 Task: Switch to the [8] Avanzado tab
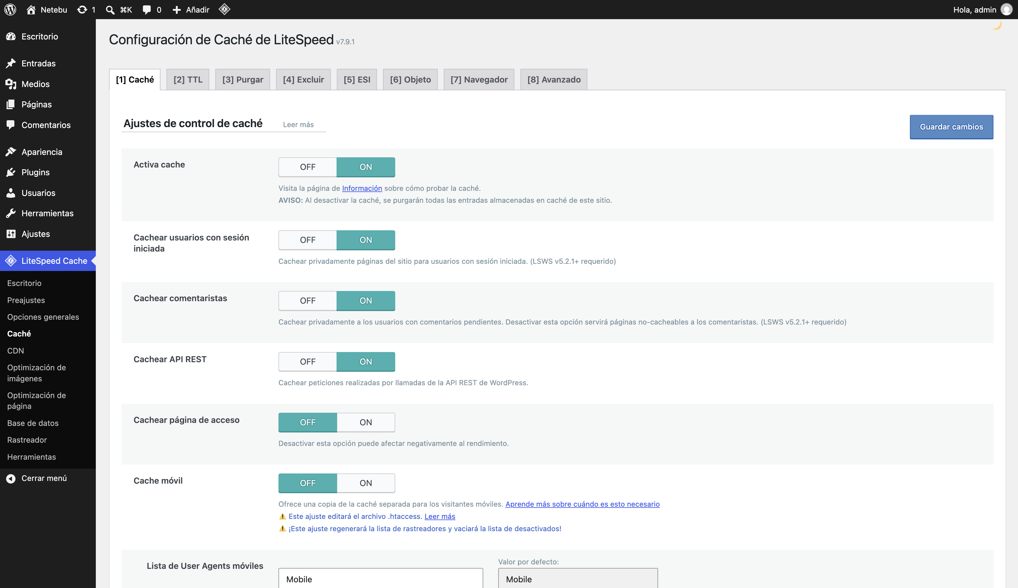[554, 80]
